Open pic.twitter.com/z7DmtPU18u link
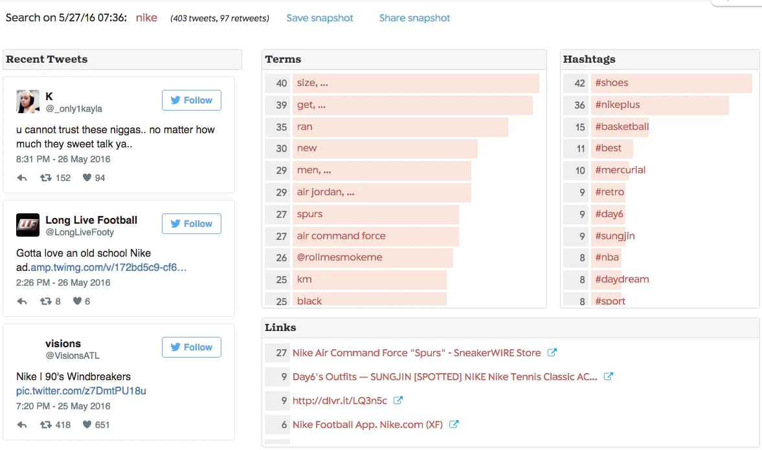 point(81,391)
